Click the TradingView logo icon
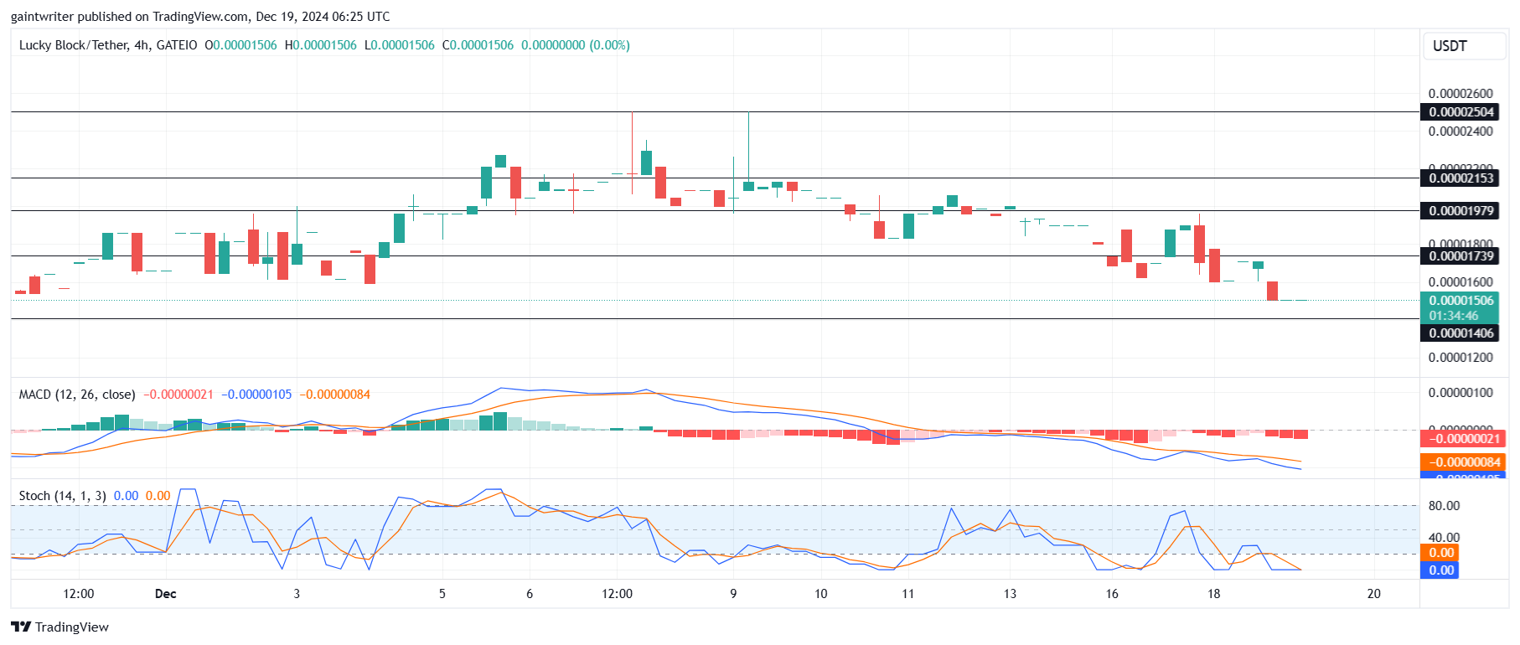 21,627
